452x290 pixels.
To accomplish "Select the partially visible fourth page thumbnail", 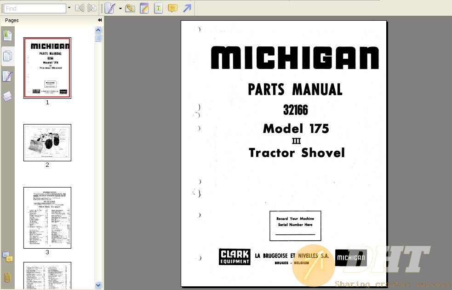I will [x=47, y=275].
